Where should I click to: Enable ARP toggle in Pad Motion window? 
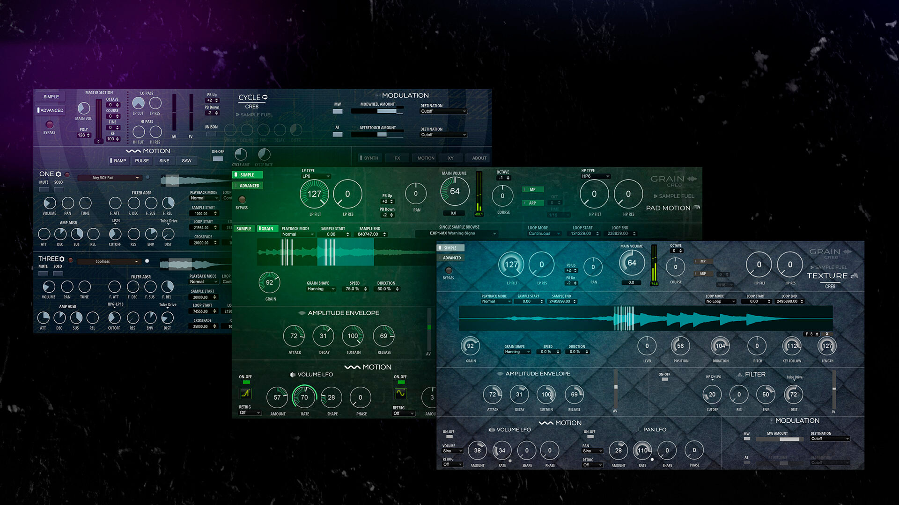[533, 203]
